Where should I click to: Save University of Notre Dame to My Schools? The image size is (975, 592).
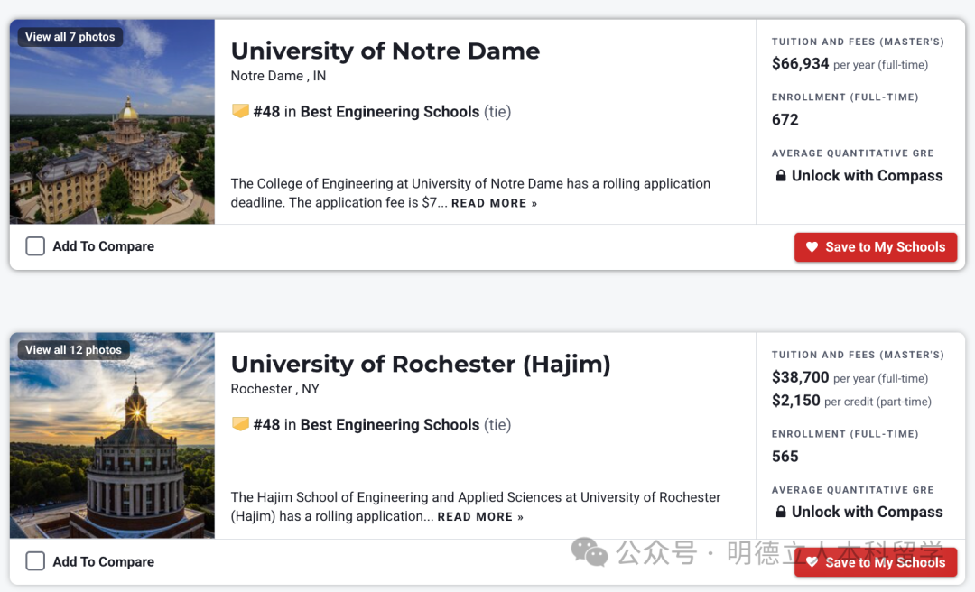(x=876, y=247)
